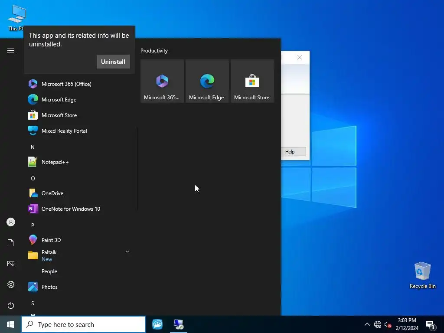Open the network globe tray icon

378,324
